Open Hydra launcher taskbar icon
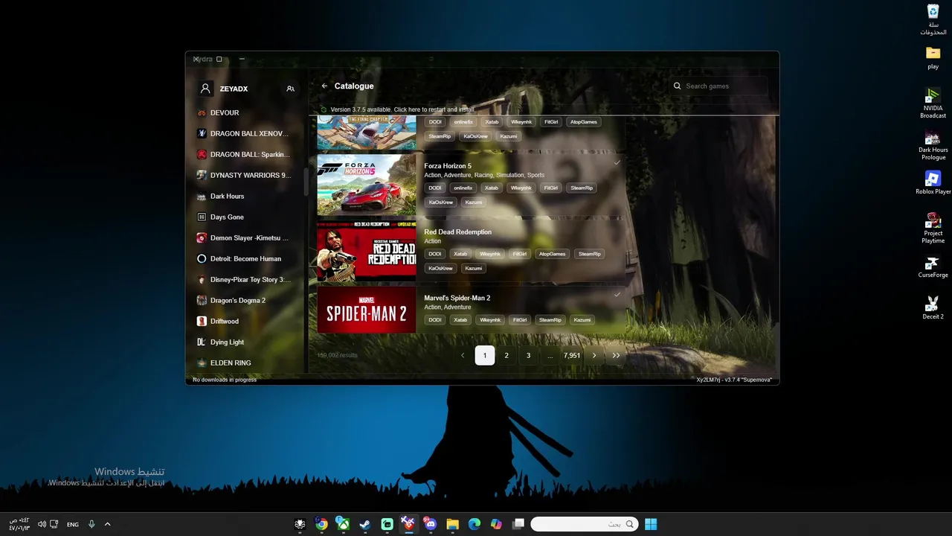The image size is (952, 536). 408,524
